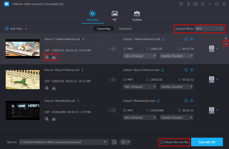Select the Mandalorian video thumbnail

click(23, 110)
